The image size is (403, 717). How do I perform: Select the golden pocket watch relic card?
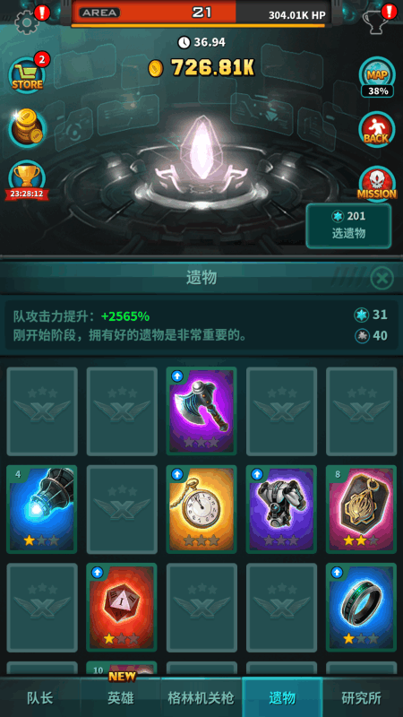[x=201, y=509]
